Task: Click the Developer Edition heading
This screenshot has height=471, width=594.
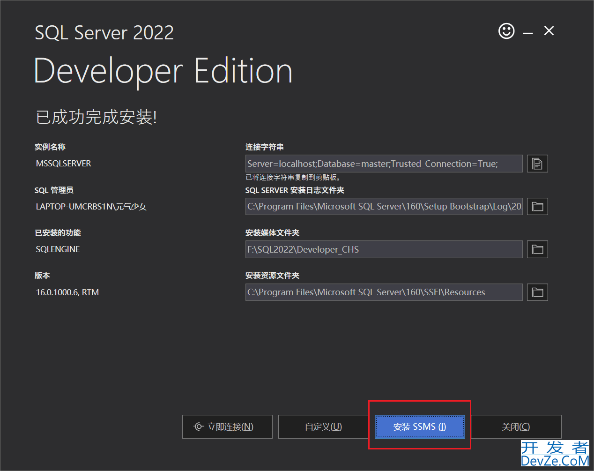Action: [163, 71]
